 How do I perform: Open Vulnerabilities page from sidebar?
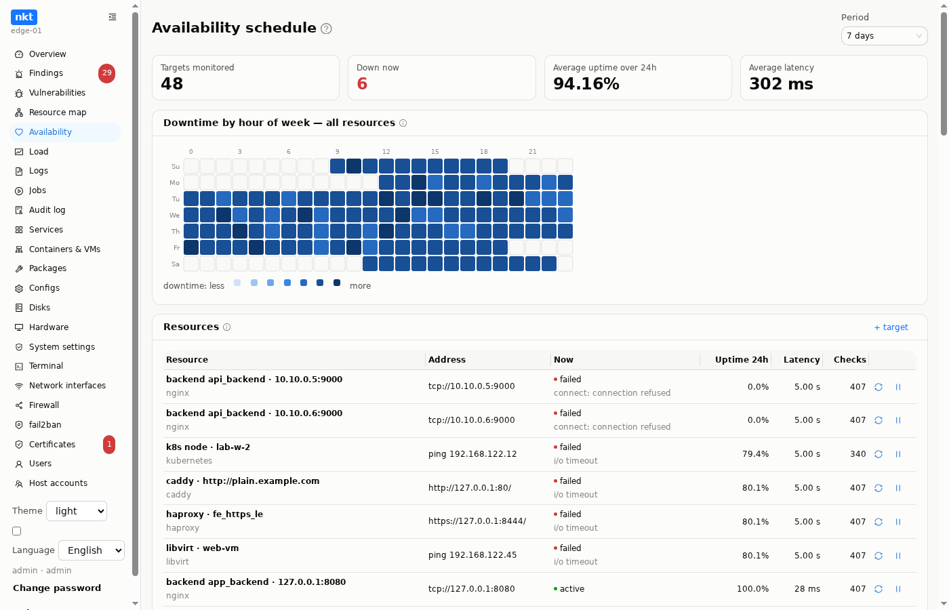tap(65, 93)
